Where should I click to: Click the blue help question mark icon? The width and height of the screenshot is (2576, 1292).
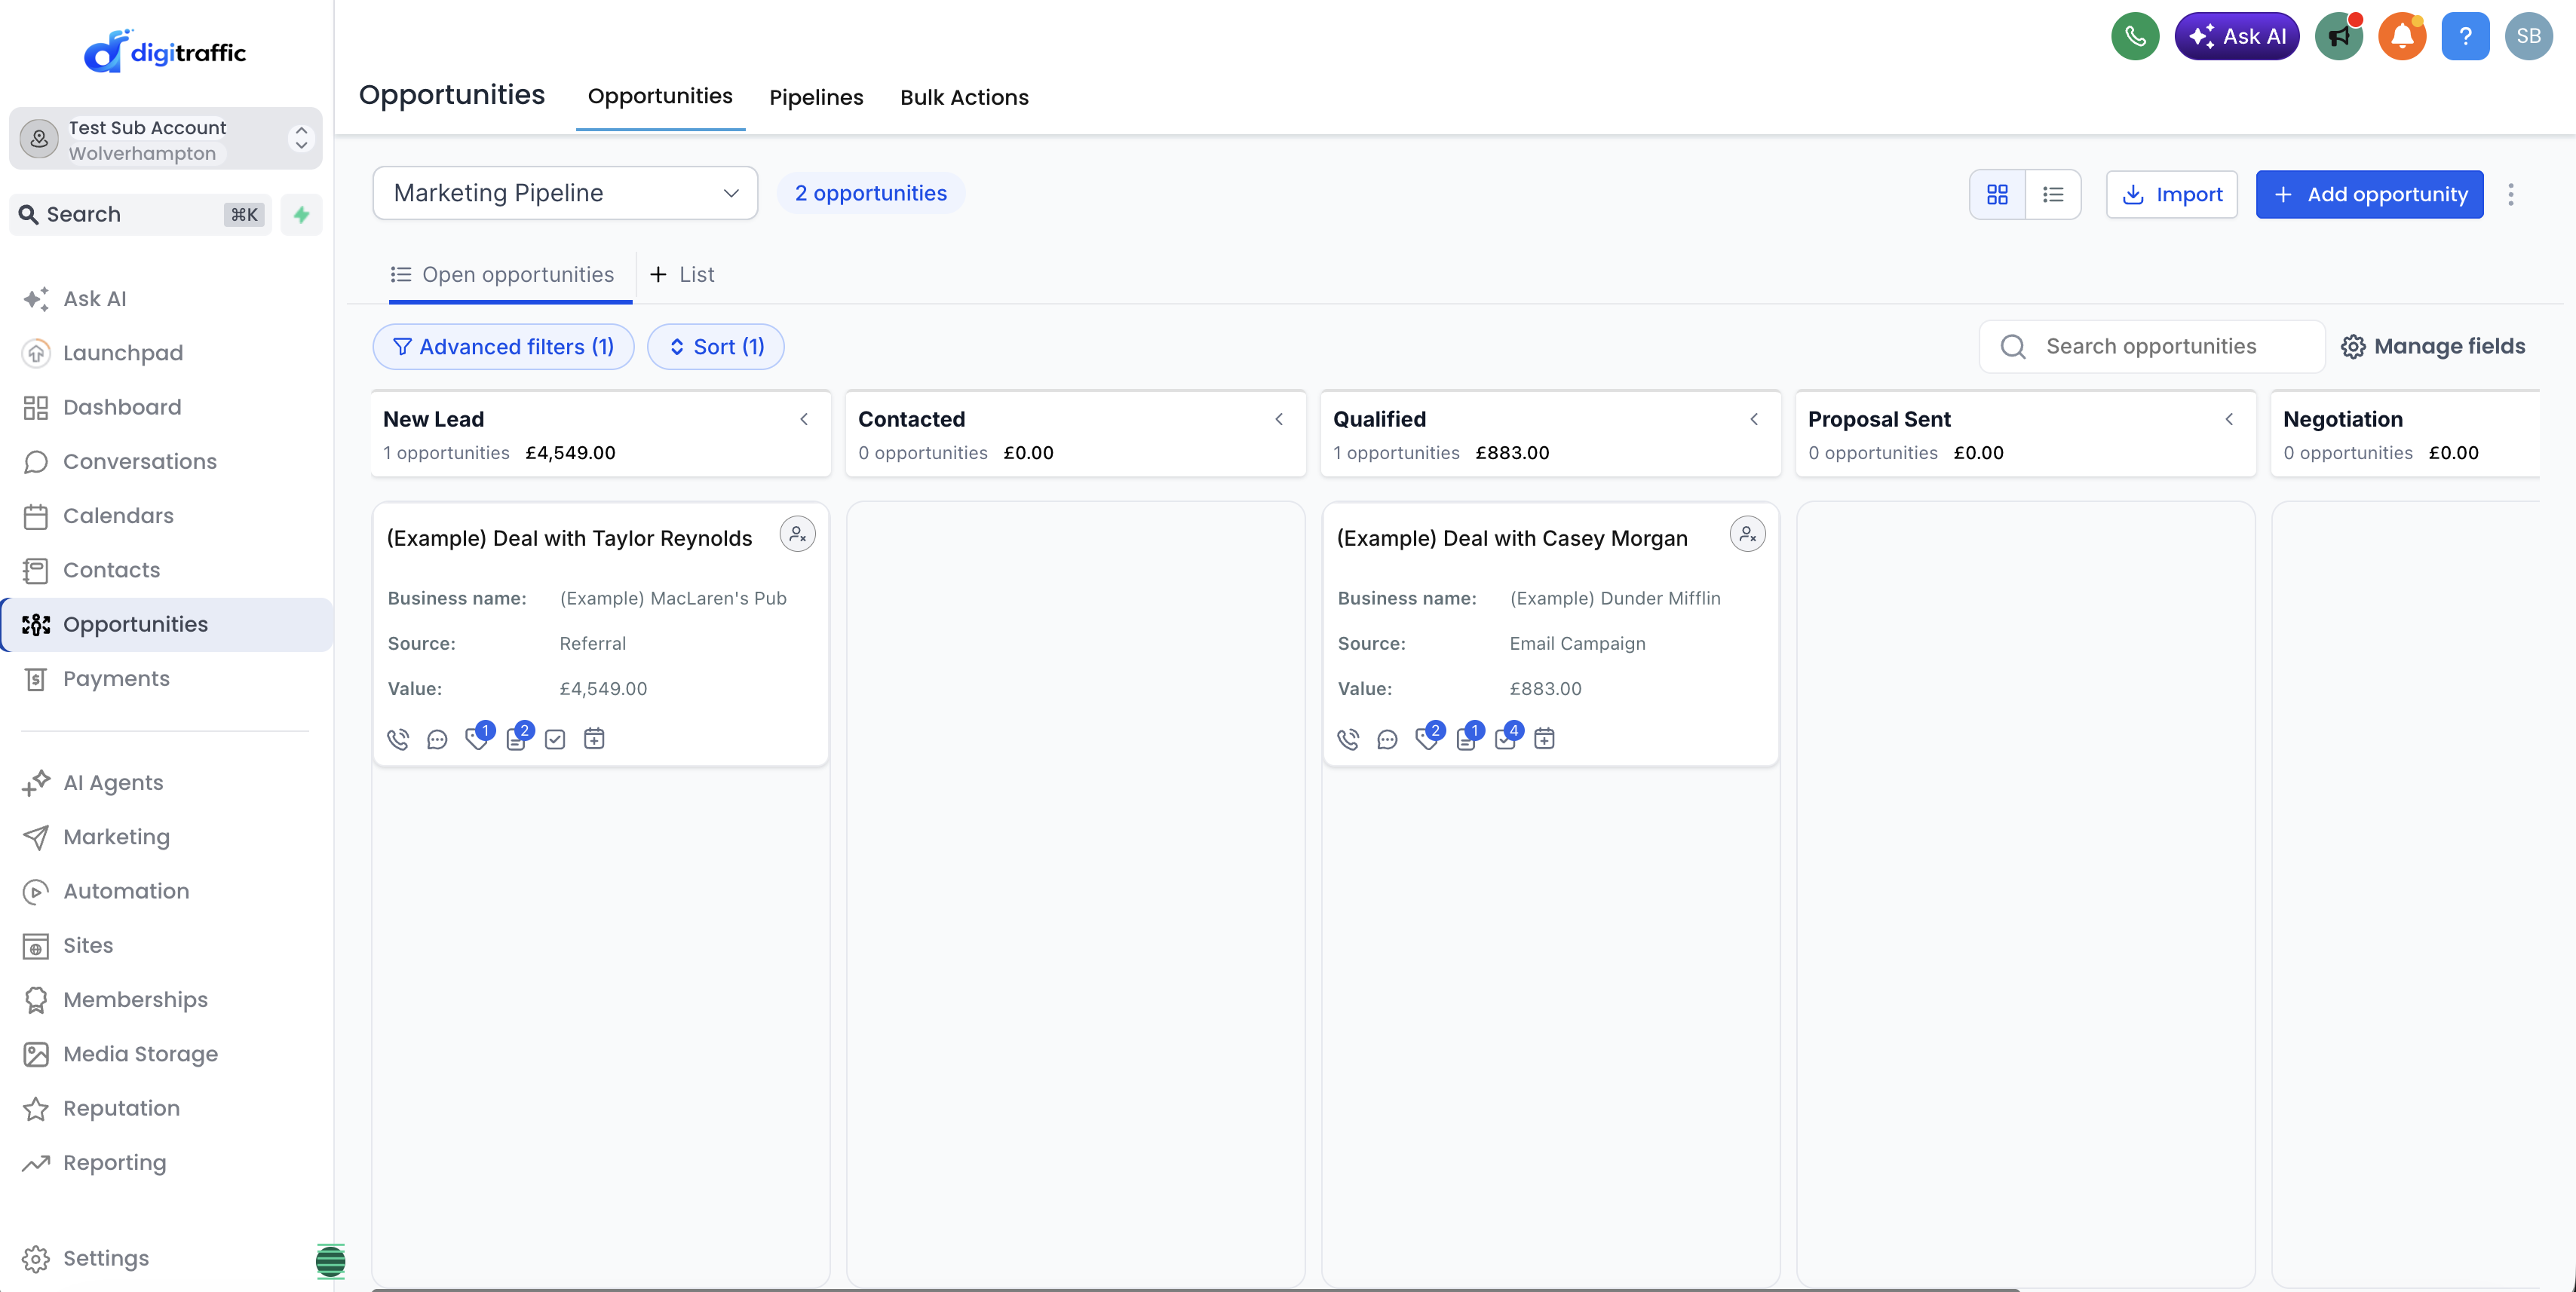point(2465,37)
